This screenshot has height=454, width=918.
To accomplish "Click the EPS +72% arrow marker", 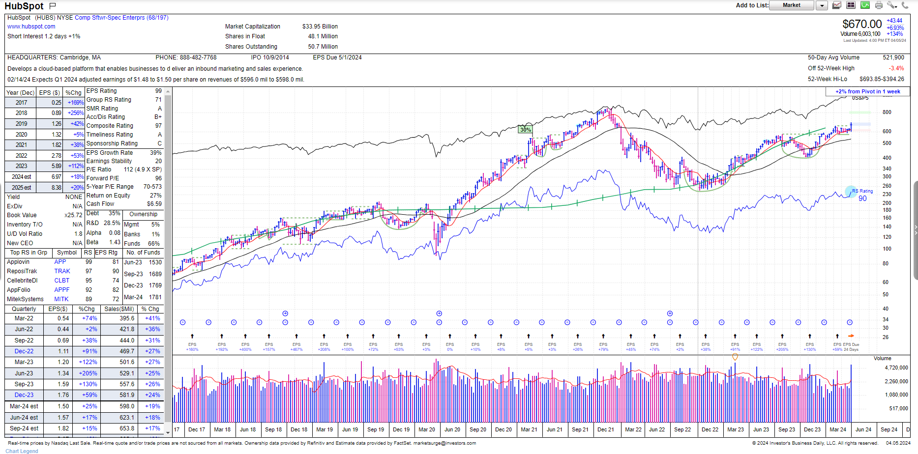I will click(x=373, y=337).
